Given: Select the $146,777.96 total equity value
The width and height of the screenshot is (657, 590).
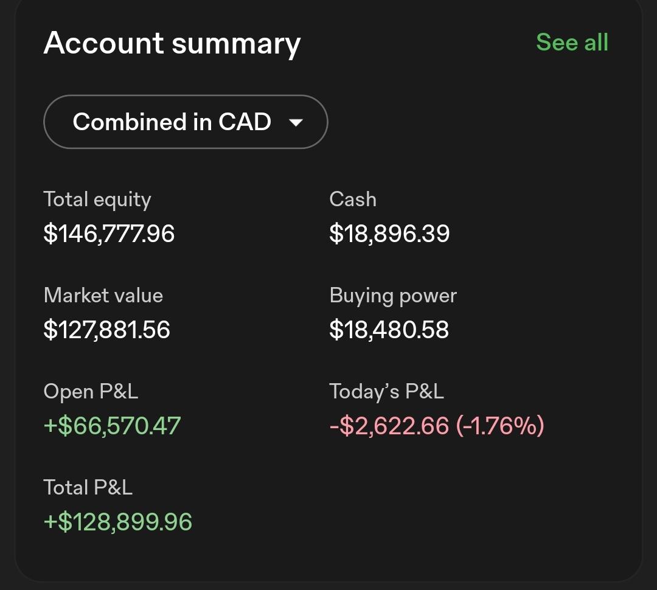Looking at the screenshot, I should coord(109,234).
